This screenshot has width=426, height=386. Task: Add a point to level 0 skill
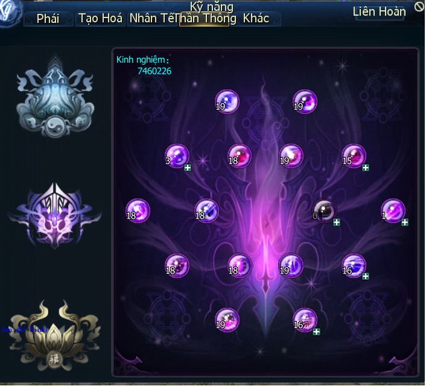336,222
